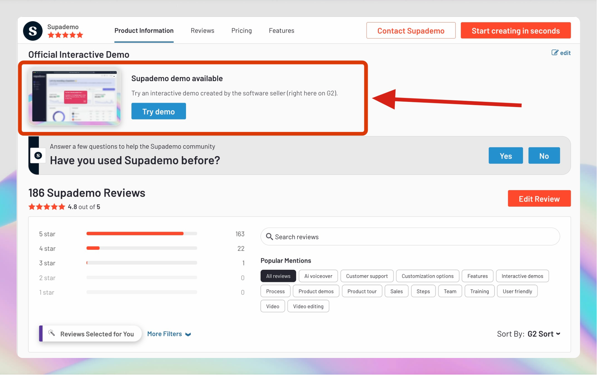Click the 1 star rating bar
The image size is (597, 375).
coord(142,292)
